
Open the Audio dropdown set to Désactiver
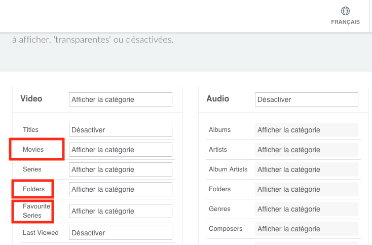pos(307,99)
